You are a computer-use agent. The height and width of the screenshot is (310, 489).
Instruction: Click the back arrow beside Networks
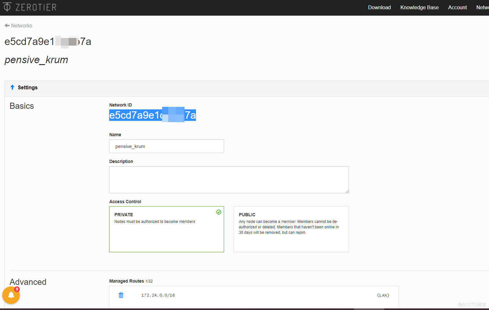7,26
